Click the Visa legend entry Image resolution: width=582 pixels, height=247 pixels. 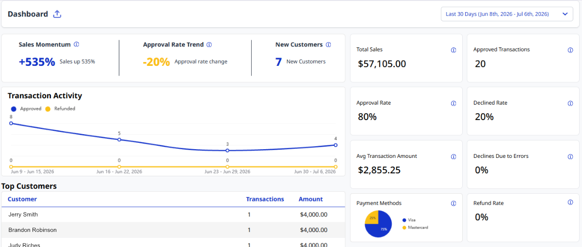(408, 220)
